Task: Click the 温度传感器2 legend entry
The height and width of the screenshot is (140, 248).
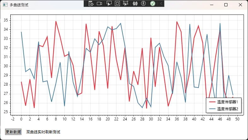Action: [227, 109]
